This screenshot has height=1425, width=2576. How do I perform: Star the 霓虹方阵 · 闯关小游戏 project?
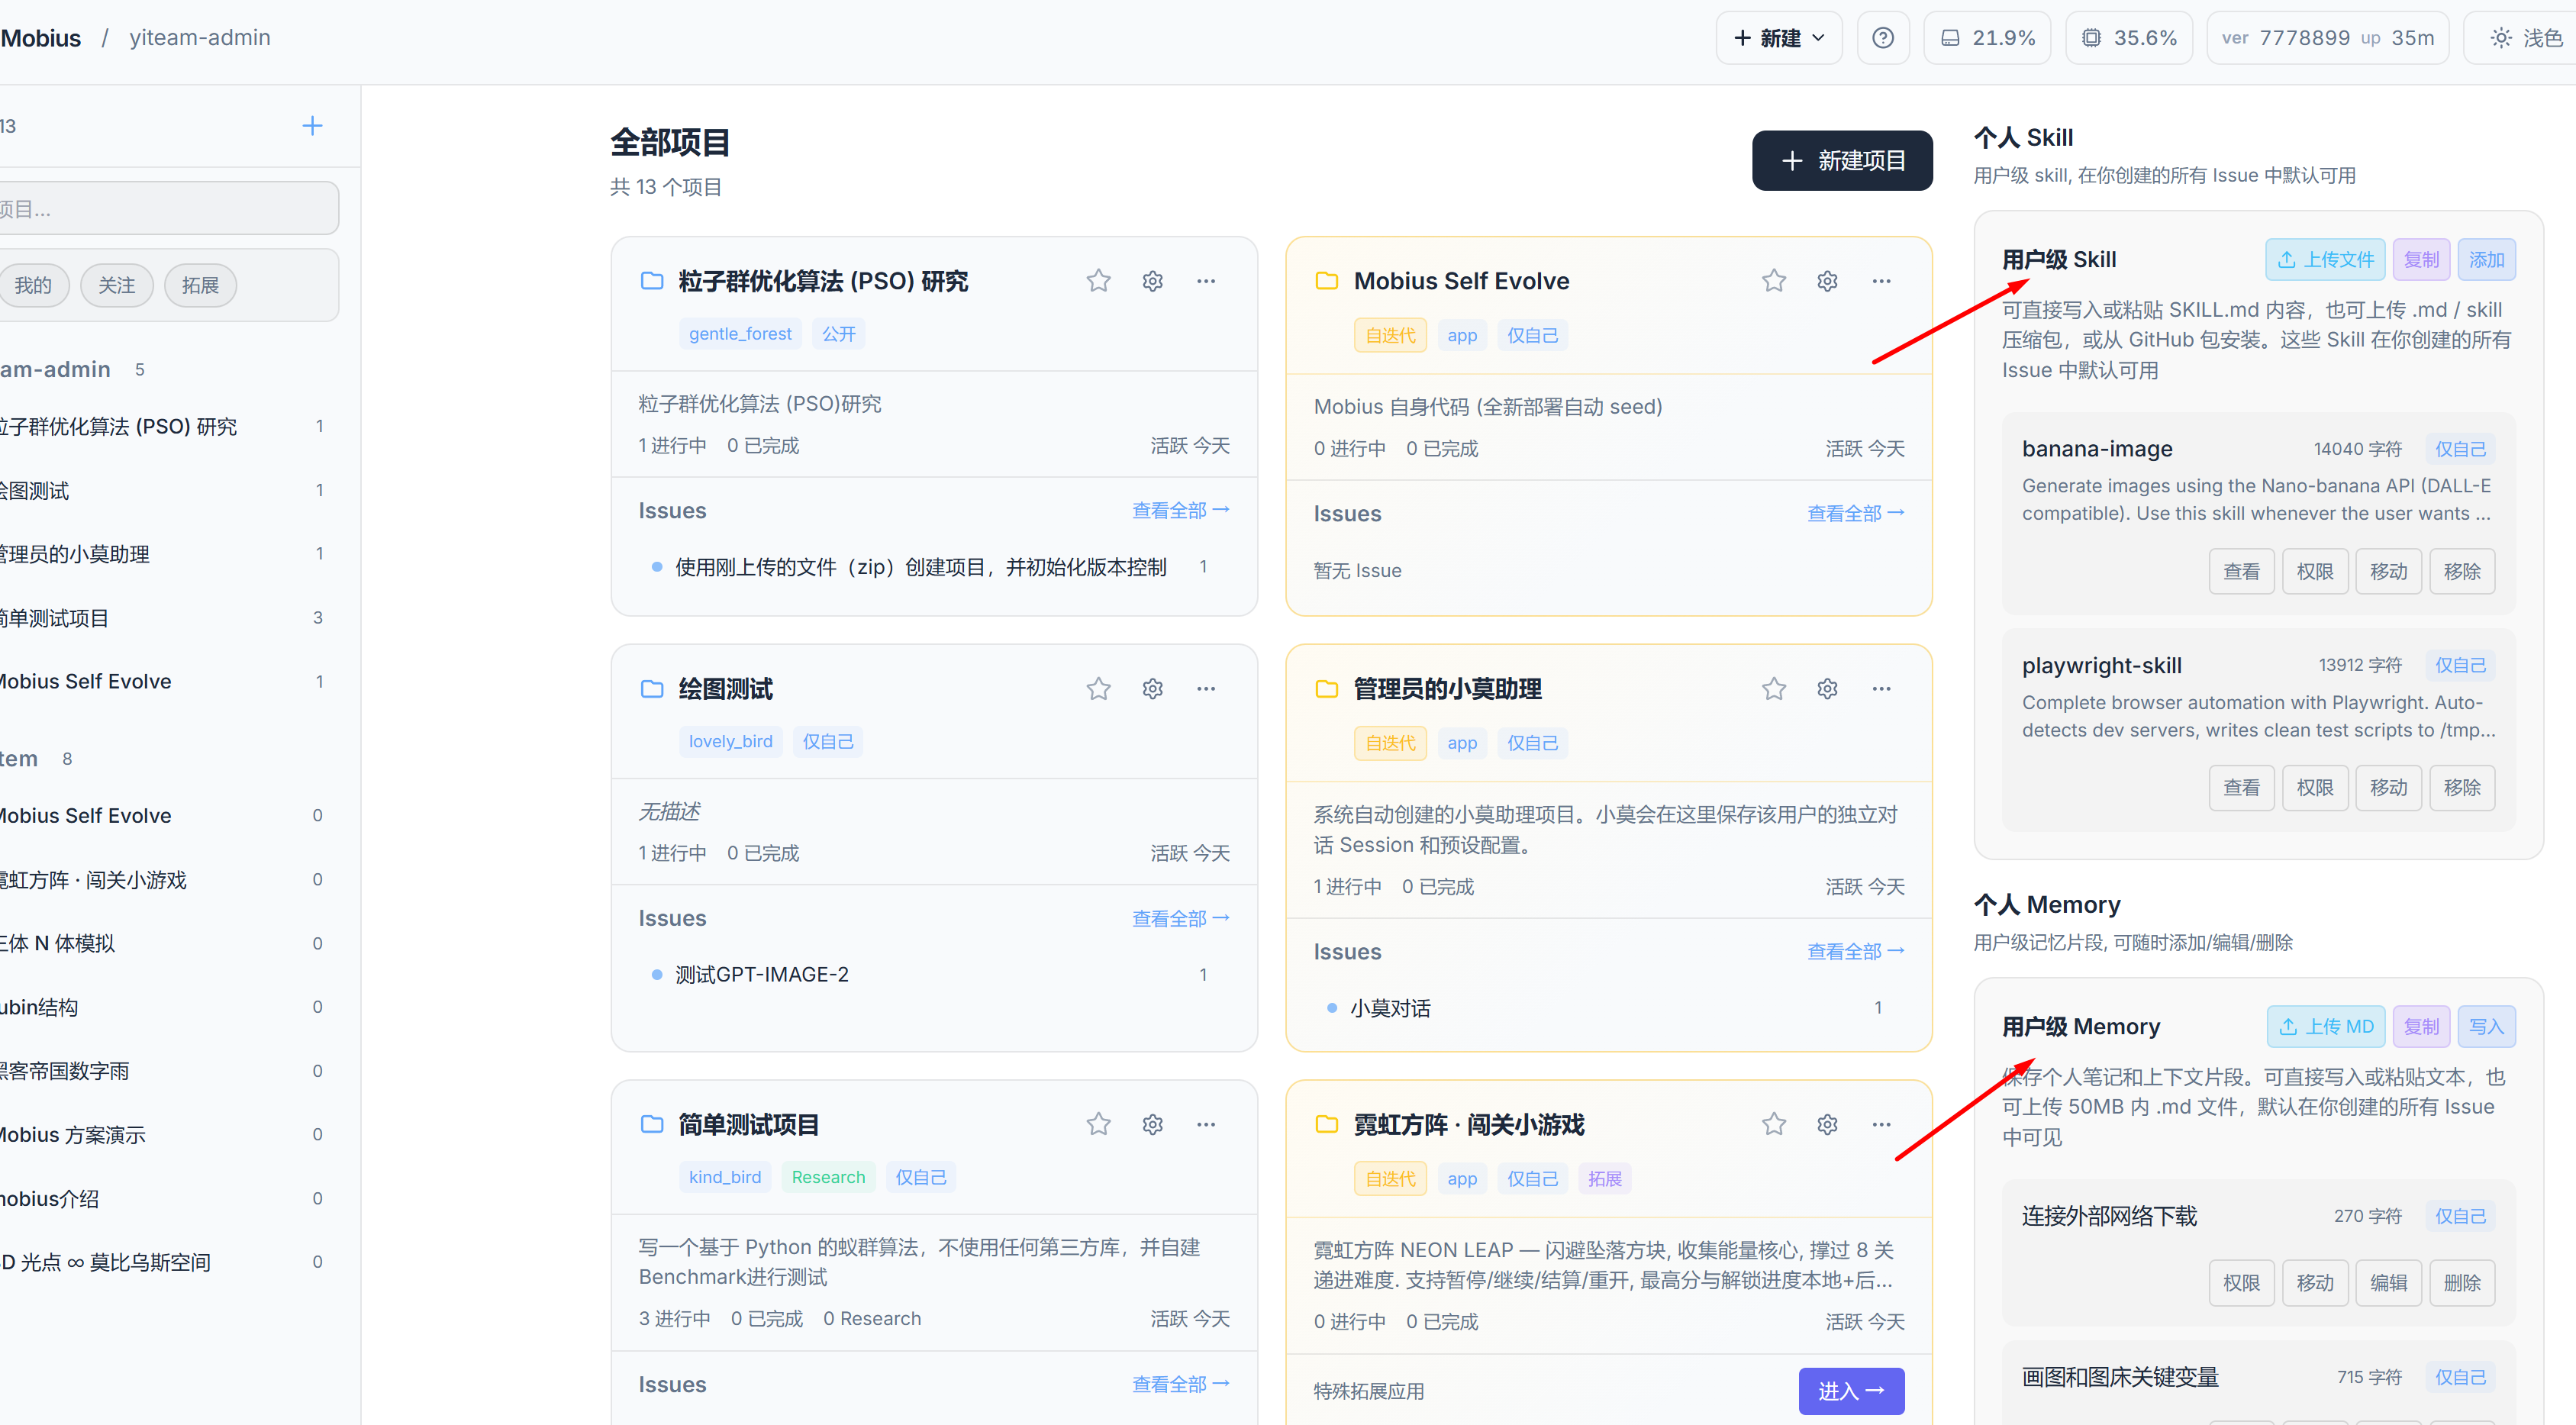click(x=1773, y=1125)
